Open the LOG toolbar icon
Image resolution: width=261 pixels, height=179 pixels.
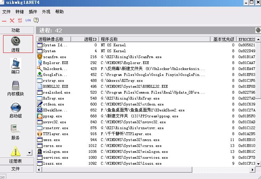pos(28,20)
